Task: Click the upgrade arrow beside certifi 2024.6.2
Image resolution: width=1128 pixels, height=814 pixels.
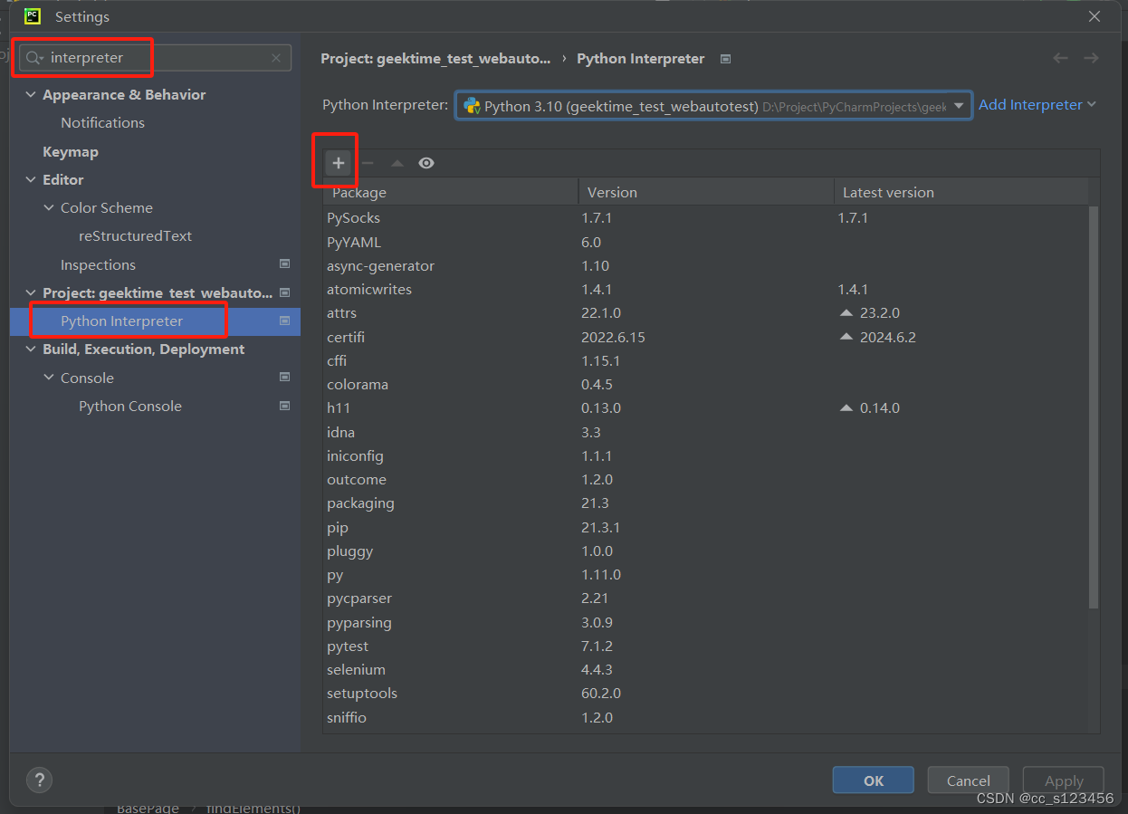Action: (846, 337)
